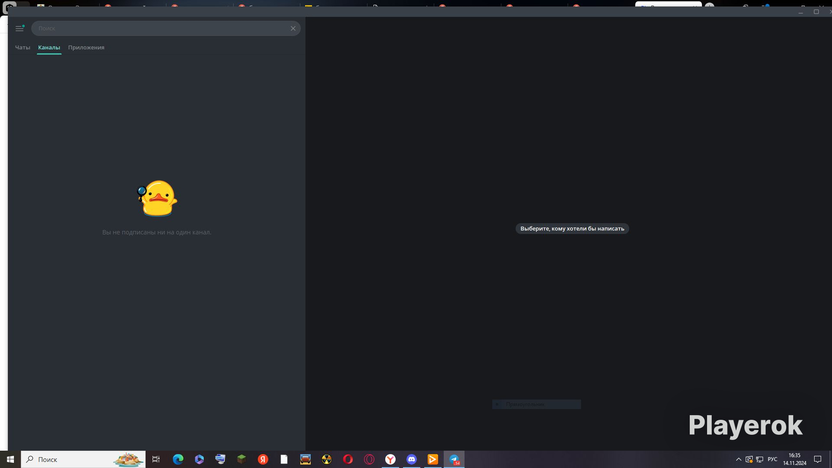
Task: Open the yellow radiation-symbol app on taskbar
Action: pyautogui.click(x=327, y=460)
